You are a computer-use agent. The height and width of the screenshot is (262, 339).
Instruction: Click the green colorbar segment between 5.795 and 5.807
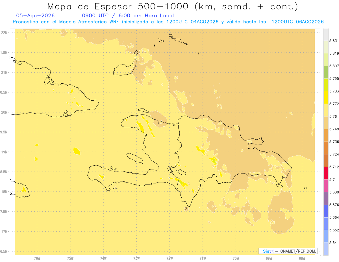coord(326,72)
